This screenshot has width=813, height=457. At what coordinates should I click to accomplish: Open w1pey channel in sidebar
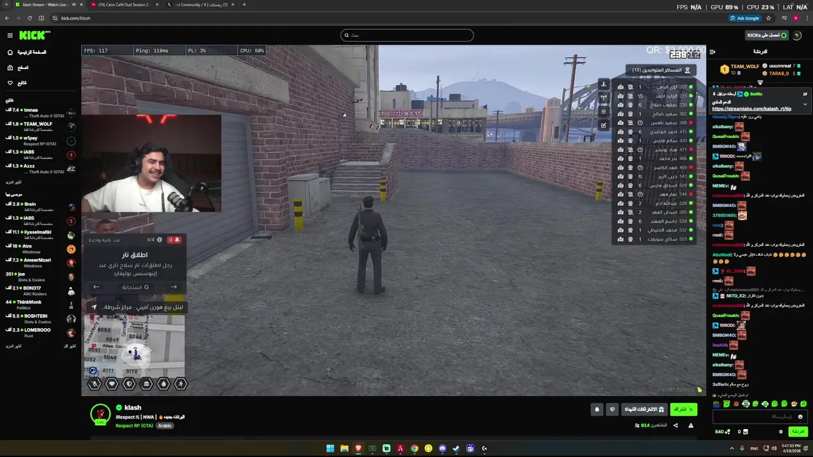pyautogui.click(x=40, y=141)
